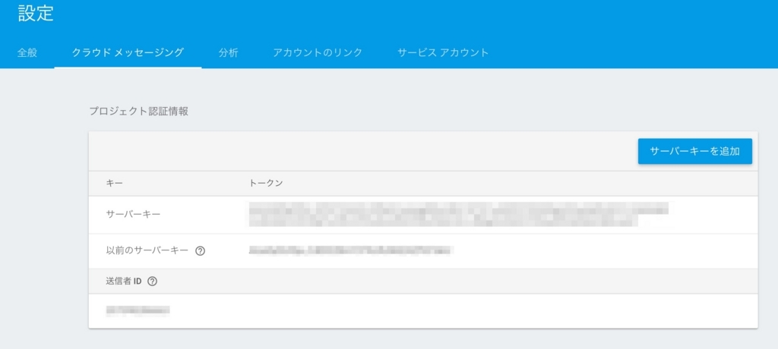Viewport: 778px width, 349px height.
Task: Show help for 以前のサーバーキー
Action: pos(200,251)
